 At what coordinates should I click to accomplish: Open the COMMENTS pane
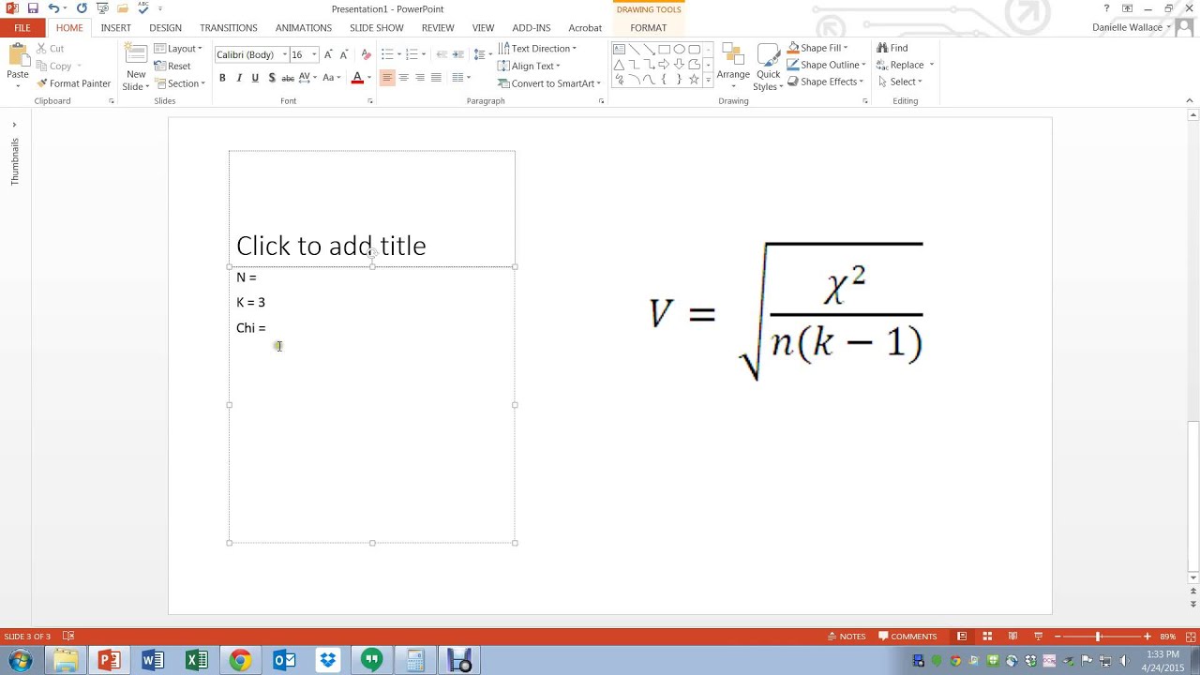(x=907, y=637)
